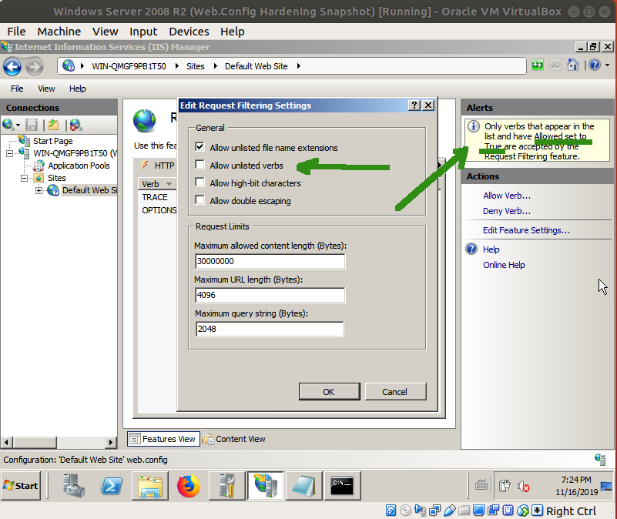The height and width of the screenshot is (519, 617).
Task: Click the keyboard tray icon
Action: [x=481, y=485]
